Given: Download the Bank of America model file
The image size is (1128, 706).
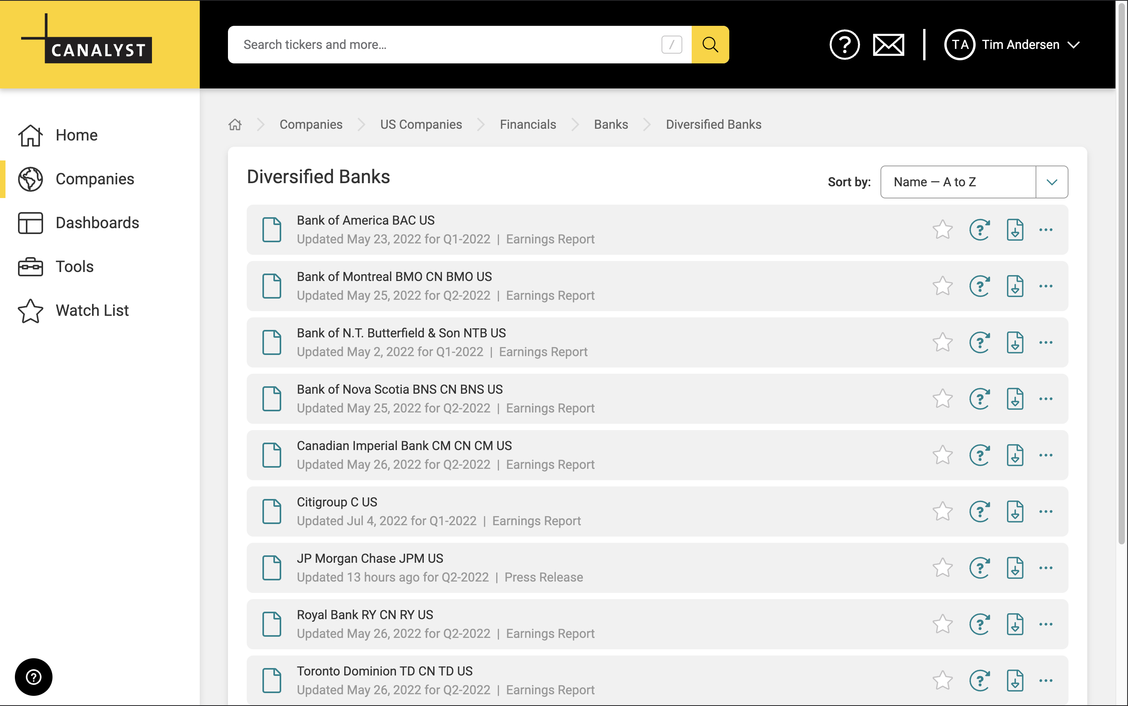Looking at the screenshot, I should pyautogui.click(x=1014, y=230).
